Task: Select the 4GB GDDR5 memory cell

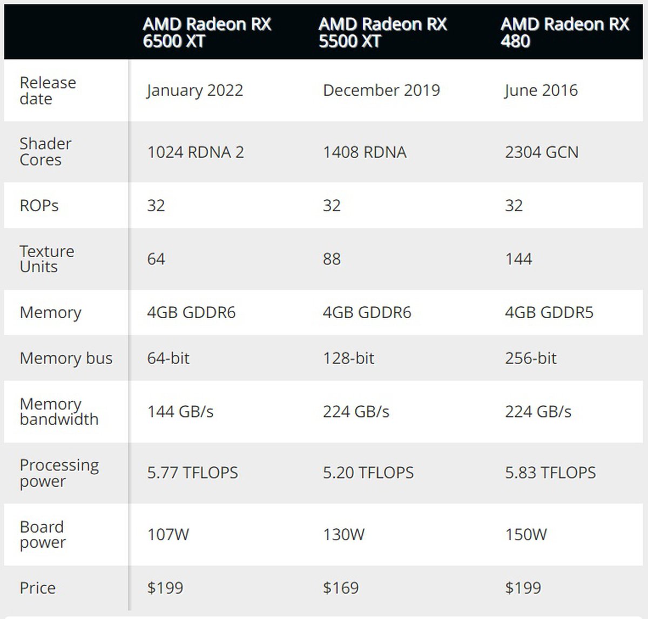Action: point(549,312)
